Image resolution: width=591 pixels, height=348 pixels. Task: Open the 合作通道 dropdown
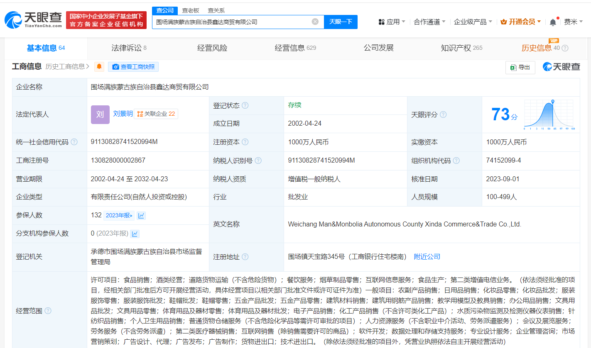429,22
